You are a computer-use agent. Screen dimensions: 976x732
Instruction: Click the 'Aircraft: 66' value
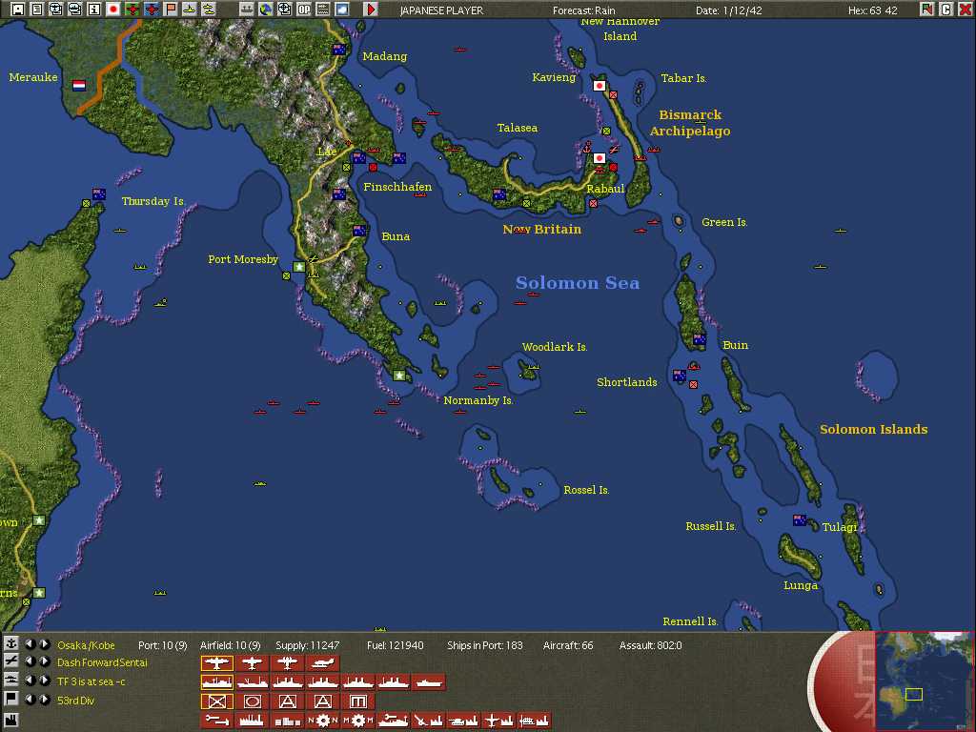pos(568,645)
